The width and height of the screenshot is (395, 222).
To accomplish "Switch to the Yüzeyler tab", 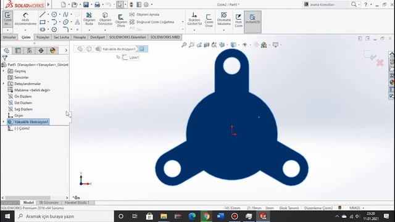I will click(x=43, y=37).
